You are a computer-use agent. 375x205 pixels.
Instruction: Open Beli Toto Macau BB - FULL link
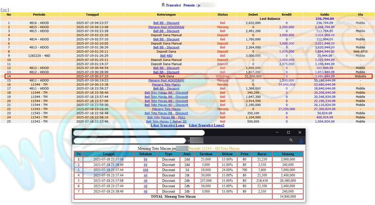tap(166, 117)
